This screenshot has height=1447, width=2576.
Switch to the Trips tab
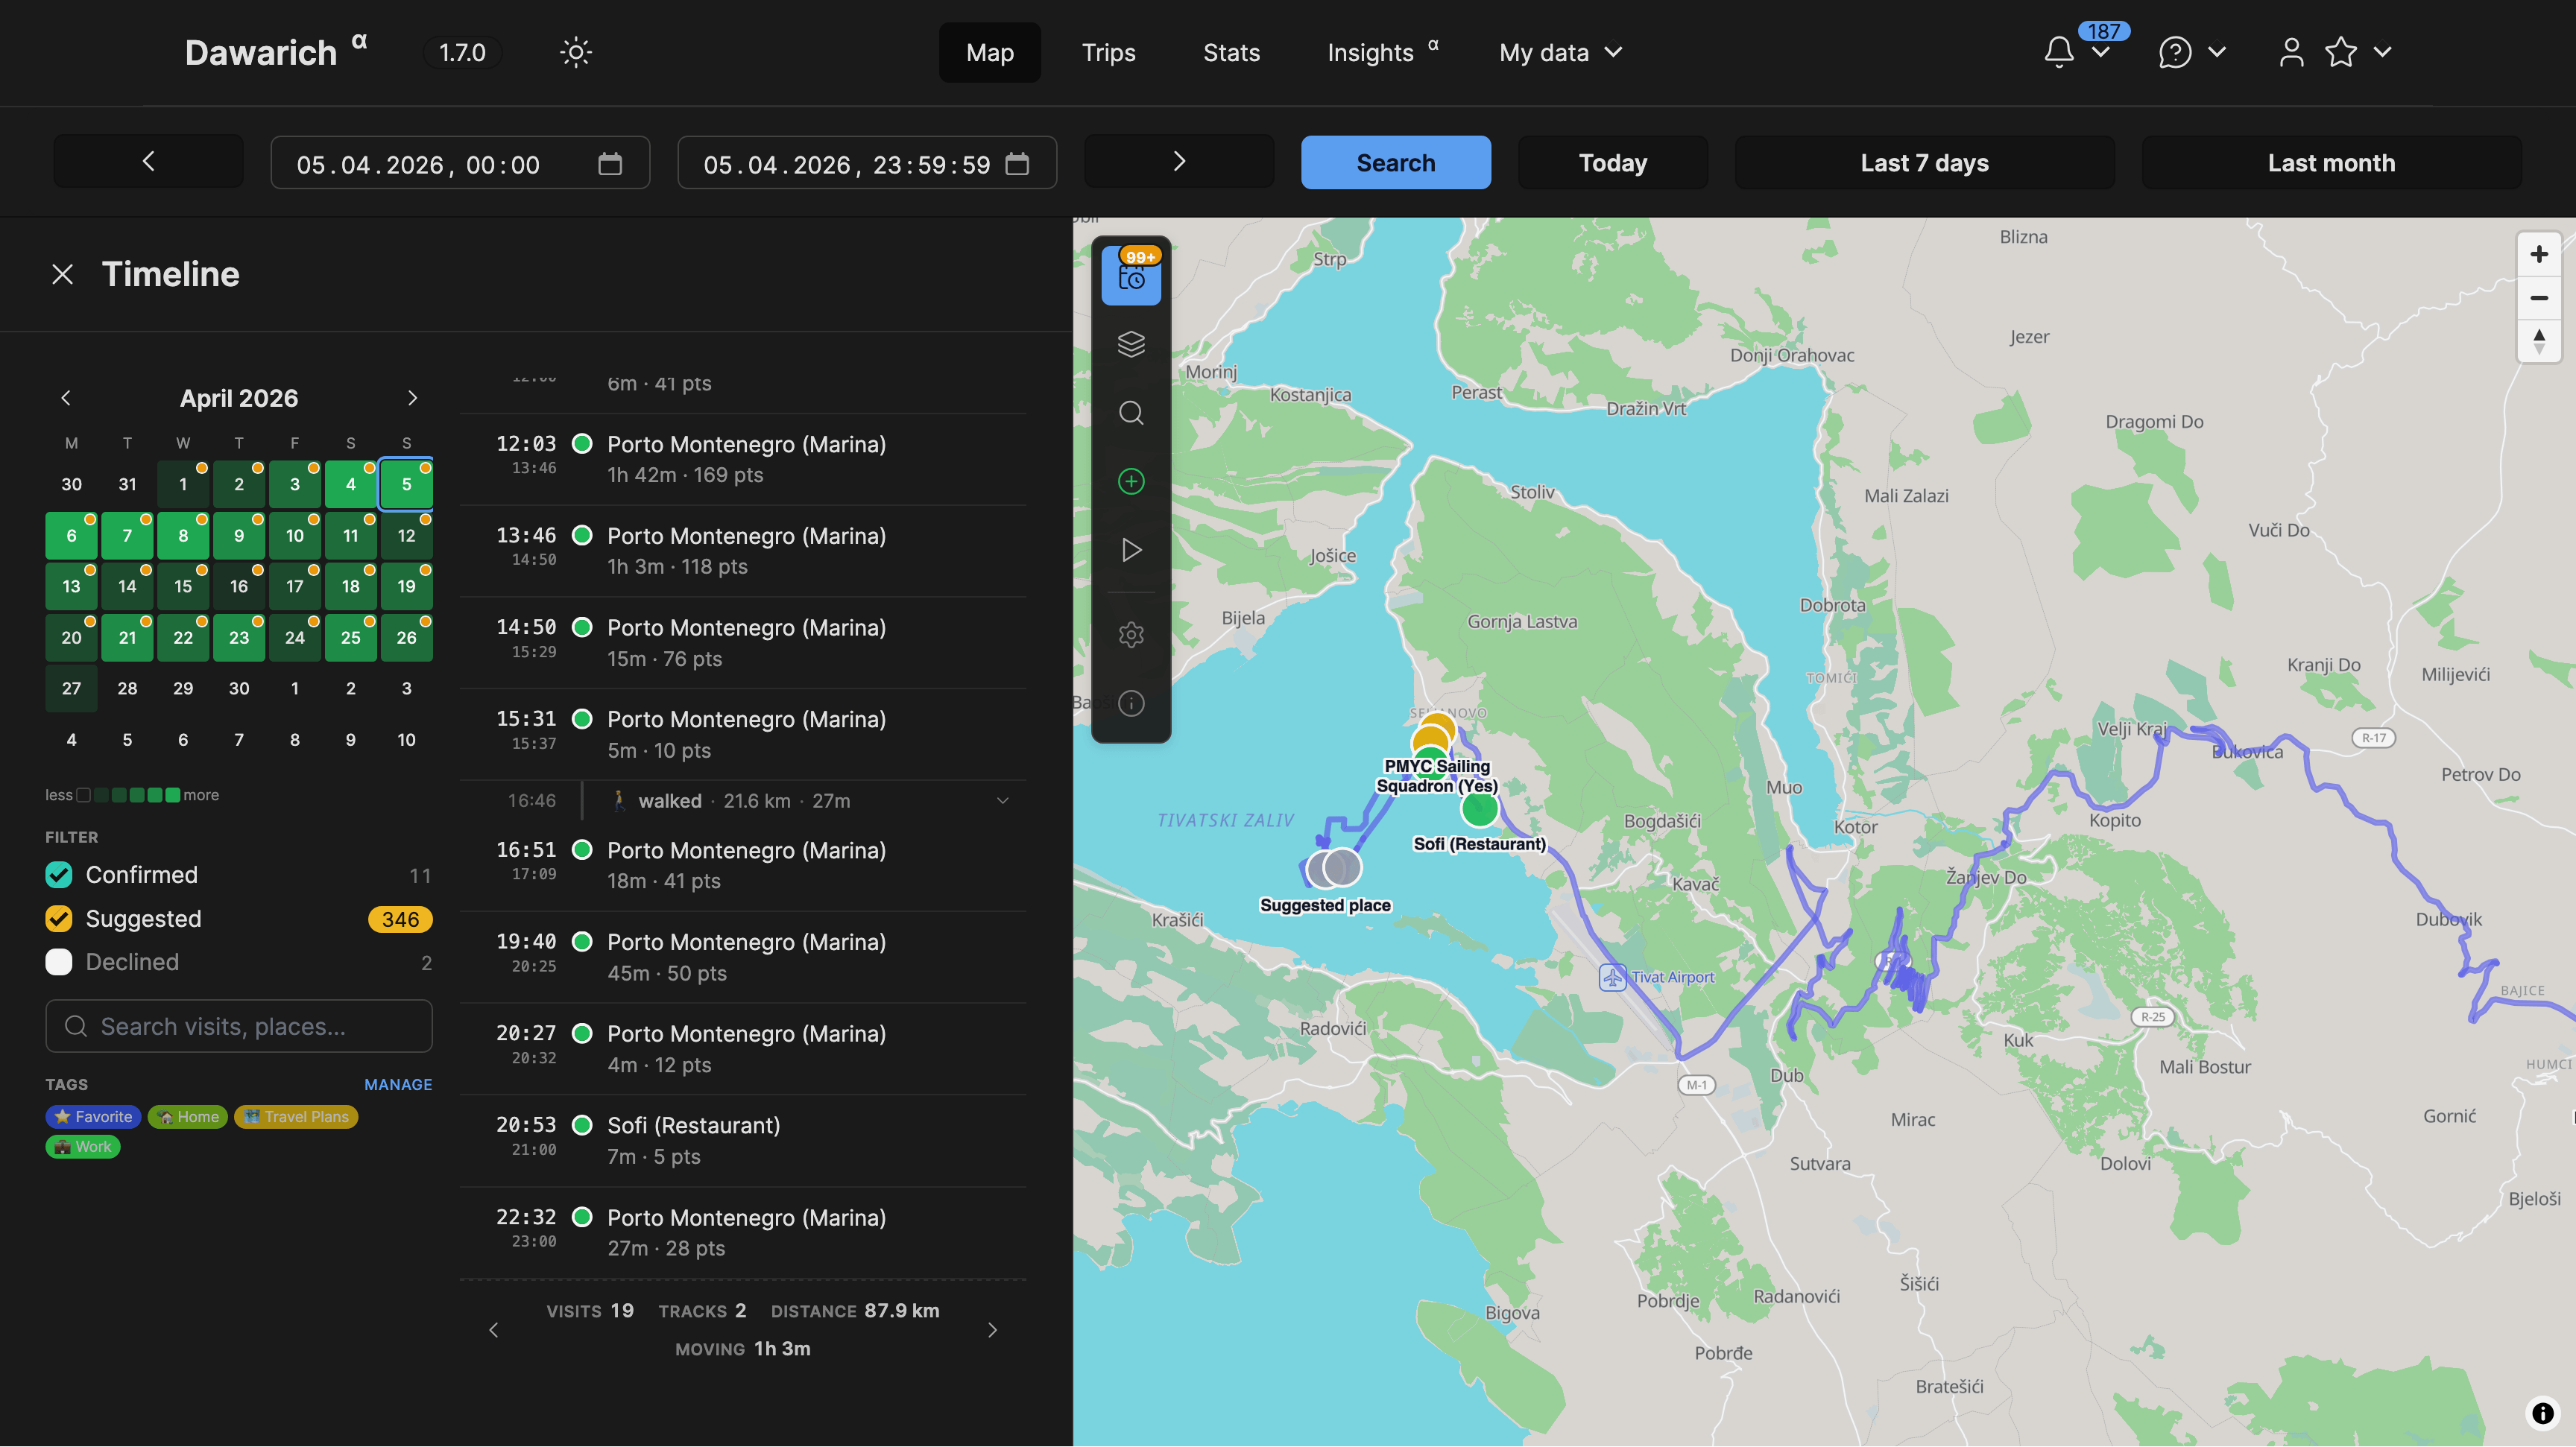pyautogui.click(x=1108, y=52)
